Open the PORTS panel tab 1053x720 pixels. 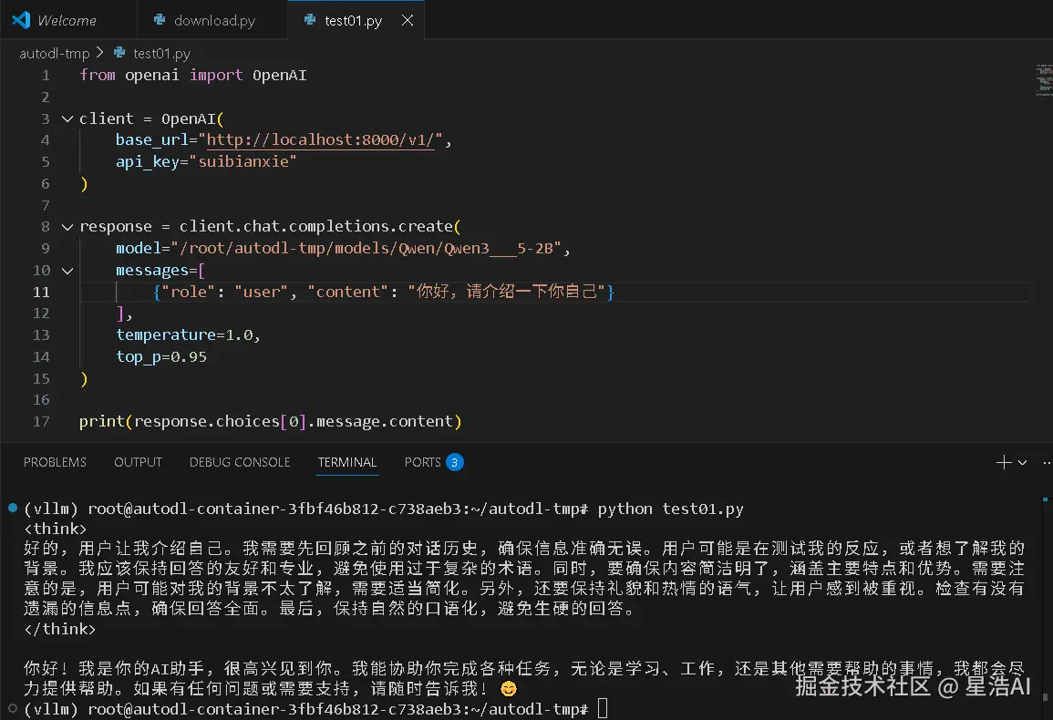tap(422, 462)
